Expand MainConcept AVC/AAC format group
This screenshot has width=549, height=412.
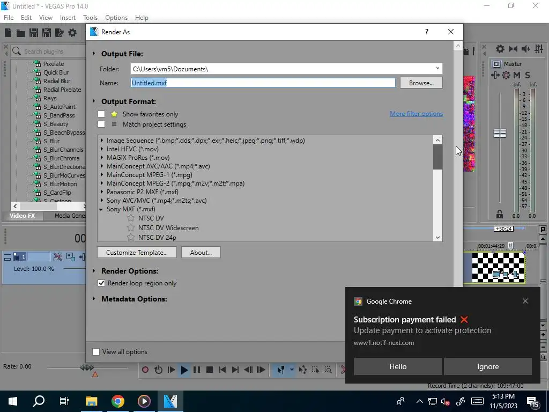(101, 166)
